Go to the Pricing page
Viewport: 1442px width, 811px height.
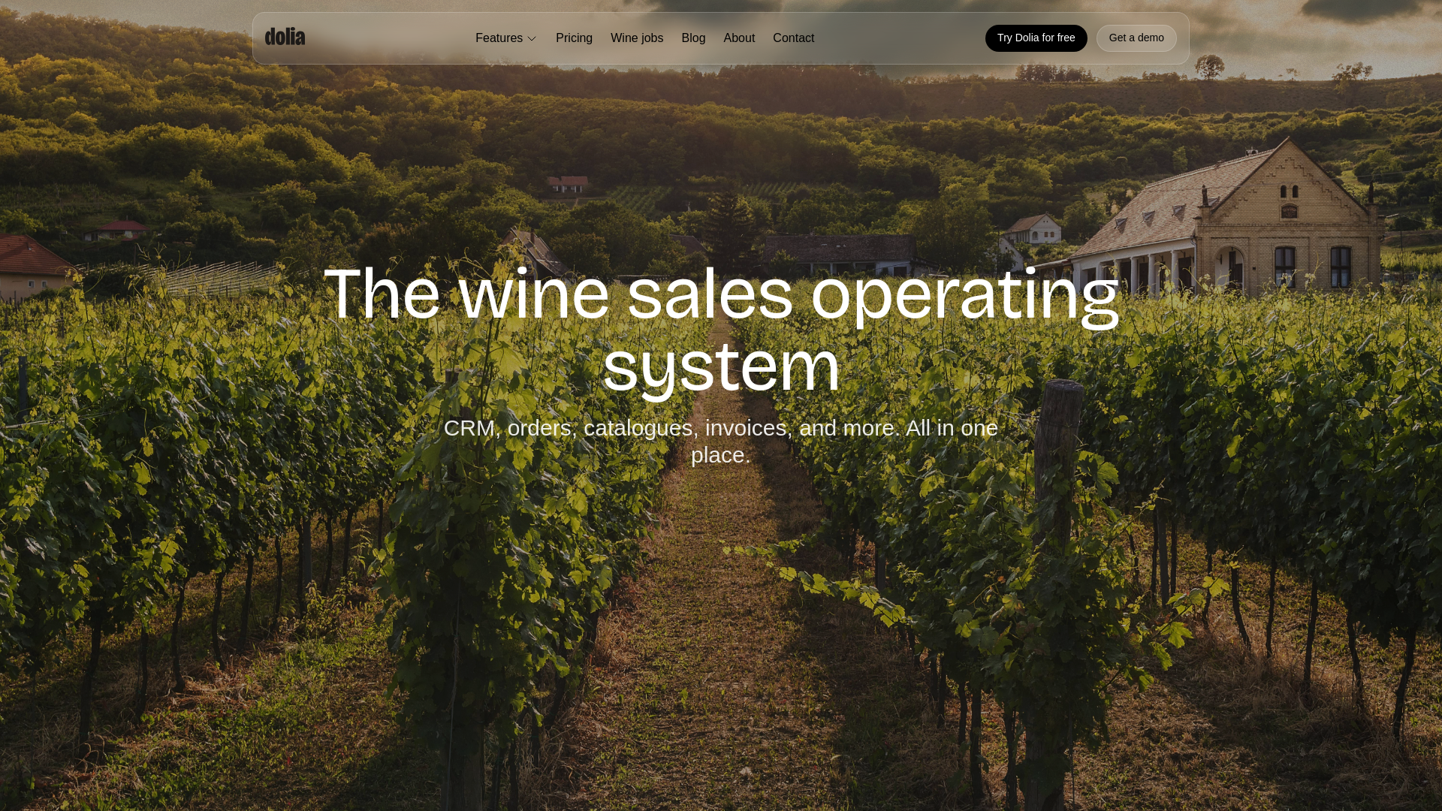click(x=574, y=38)
